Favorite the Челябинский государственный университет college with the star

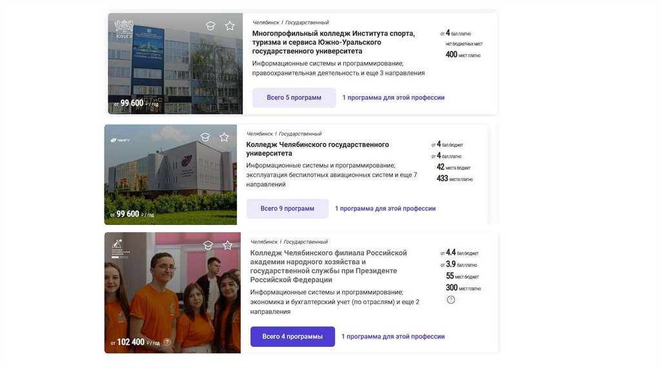(224, 137)
